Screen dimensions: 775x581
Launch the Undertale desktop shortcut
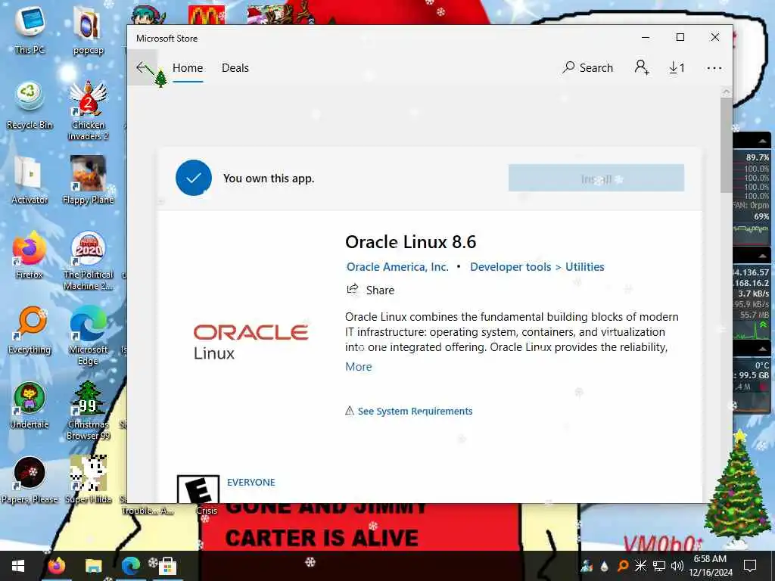pos(30,405)
